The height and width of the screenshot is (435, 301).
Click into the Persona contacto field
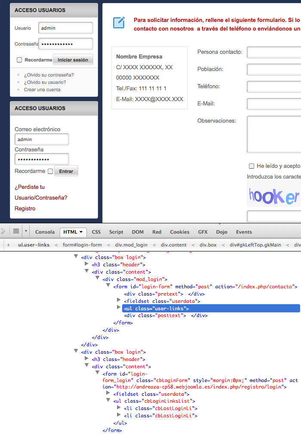click(274, 52)
